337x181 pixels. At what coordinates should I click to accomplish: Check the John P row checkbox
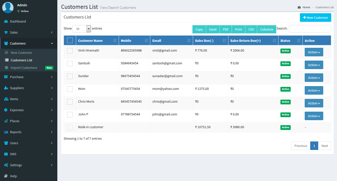70,115
